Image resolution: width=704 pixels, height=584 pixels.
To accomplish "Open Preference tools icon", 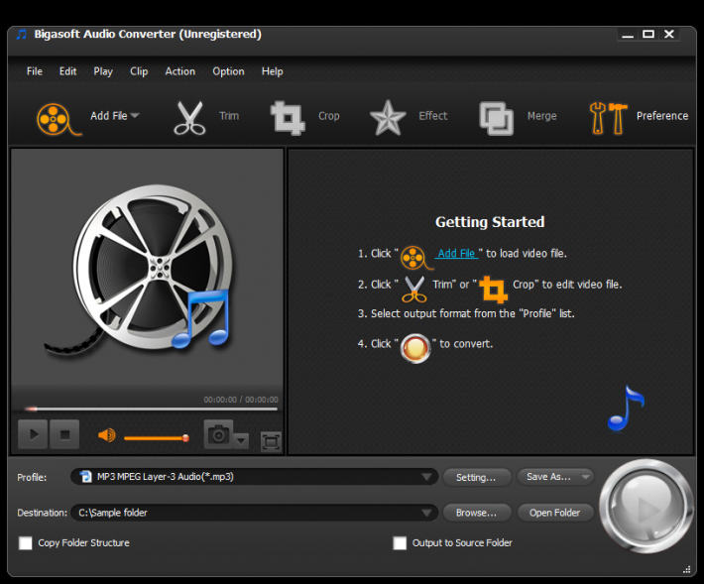I will 608,119.
